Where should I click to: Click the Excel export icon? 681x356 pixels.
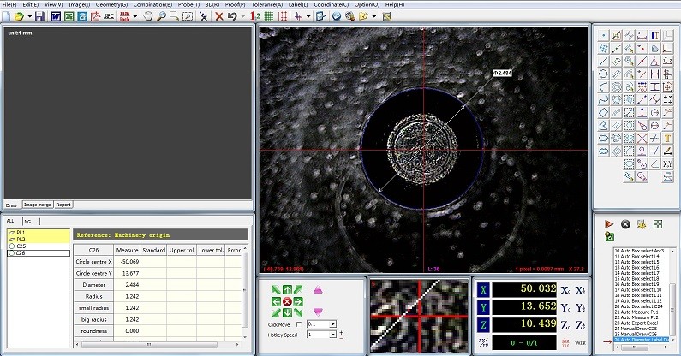(x=68, y=16)
